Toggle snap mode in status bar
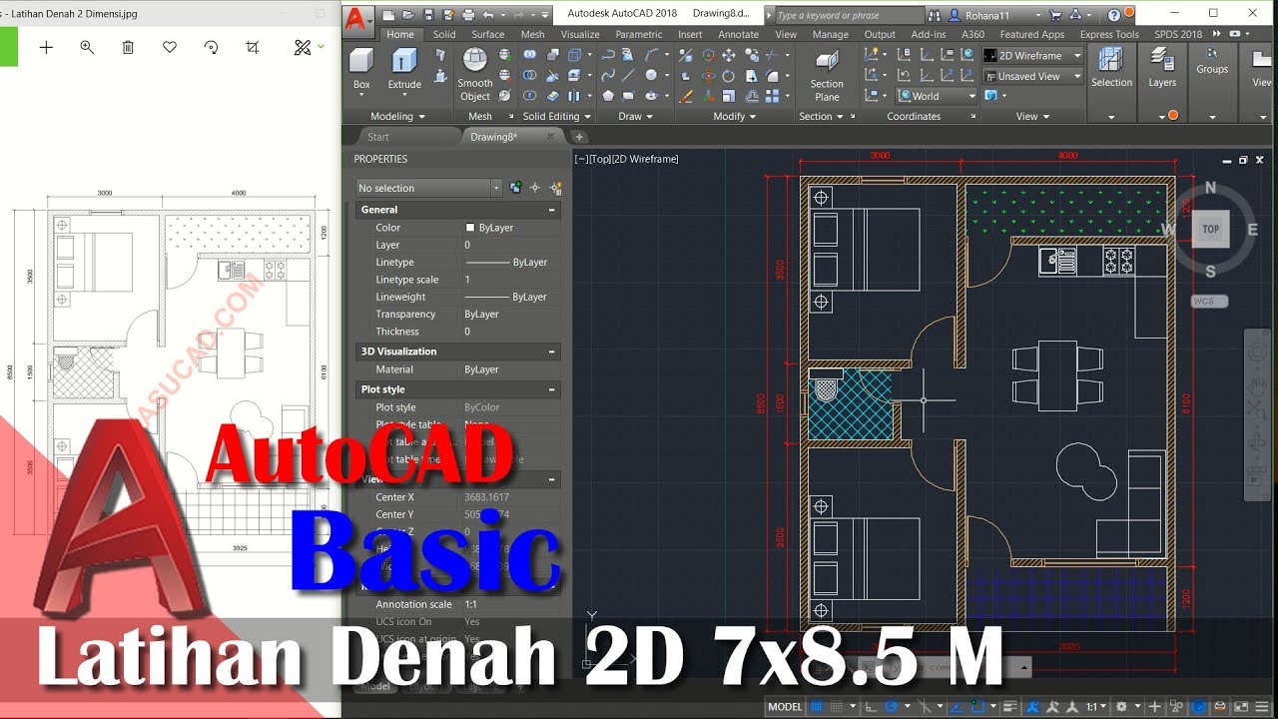 click(838, 707)
